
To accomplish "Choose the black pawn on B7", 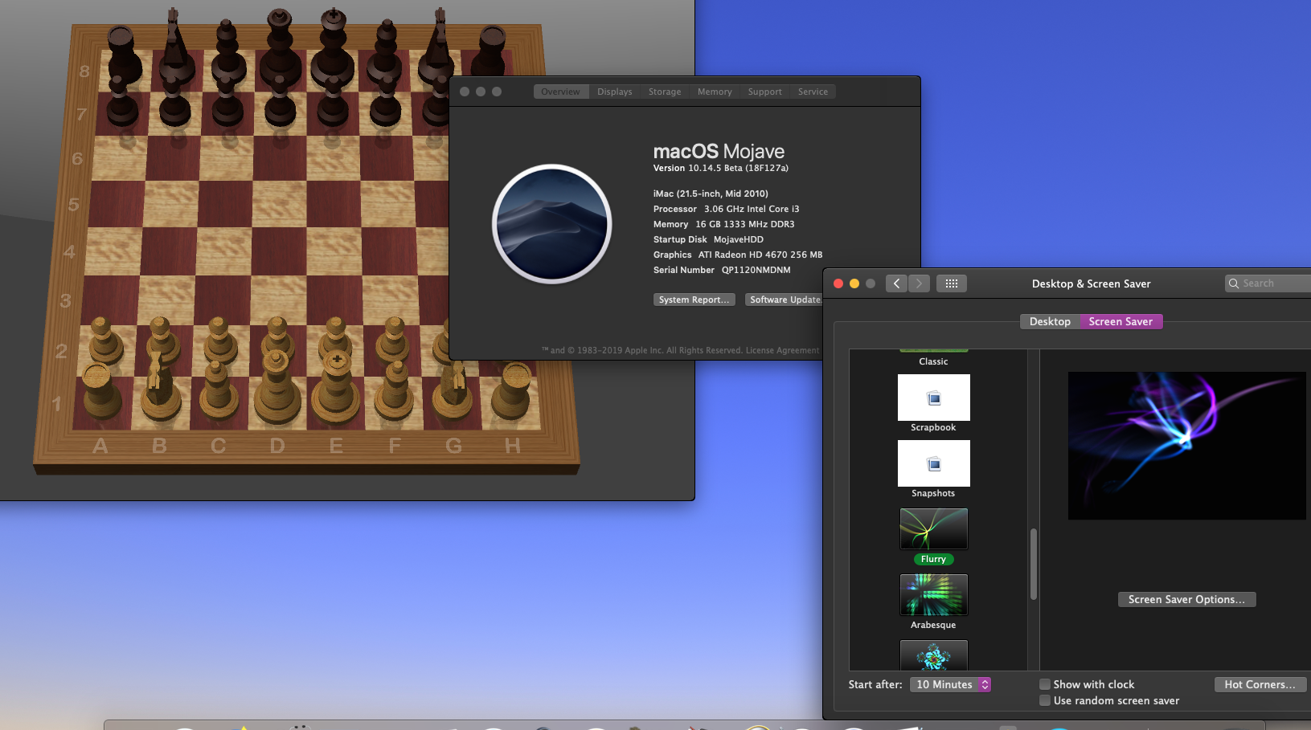I will [175, 101].
